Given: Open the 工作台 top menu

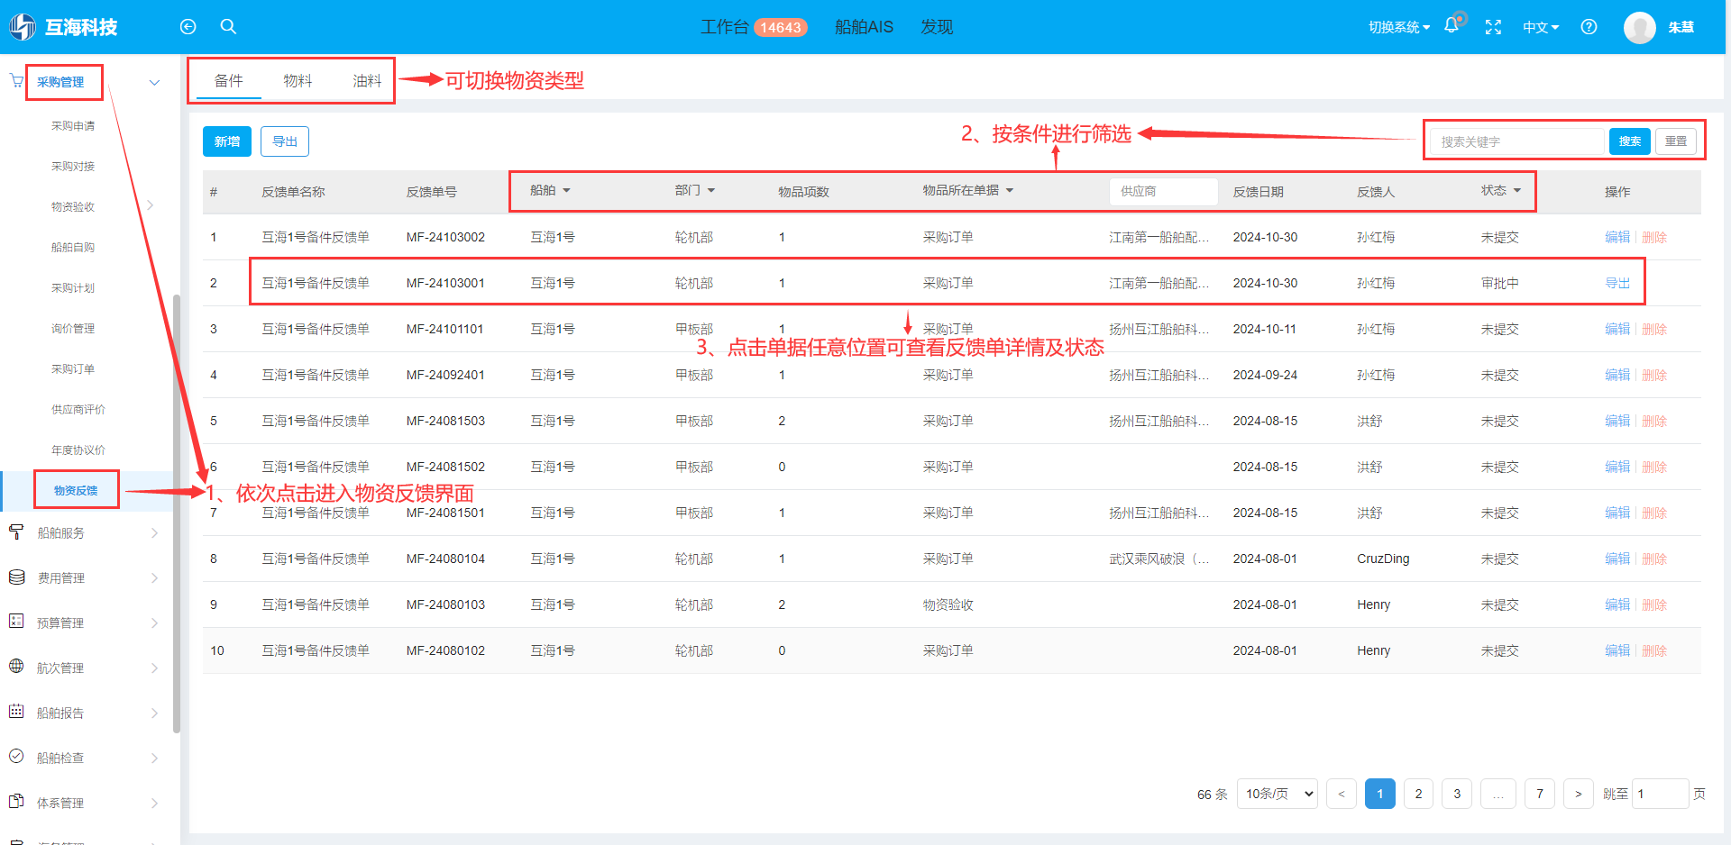Looking at the screenshot, I should (754, 27).
